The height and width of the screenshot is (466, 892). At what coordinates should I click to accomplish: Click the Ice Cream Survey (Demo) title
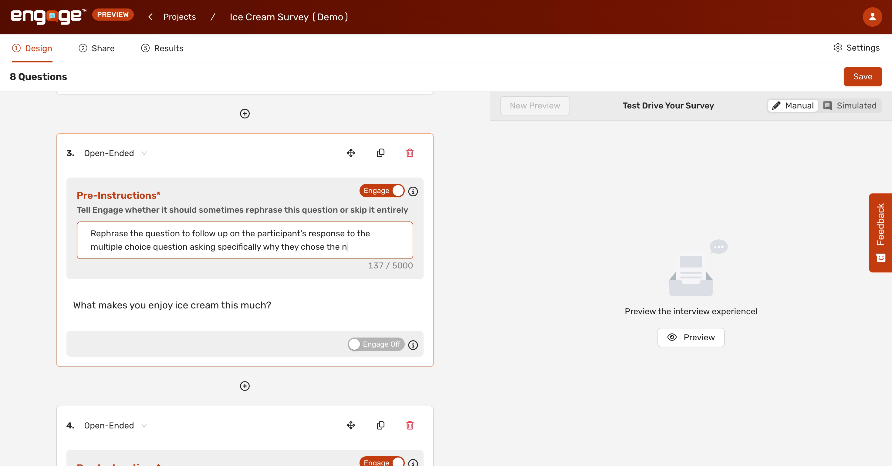click(289, 17)
